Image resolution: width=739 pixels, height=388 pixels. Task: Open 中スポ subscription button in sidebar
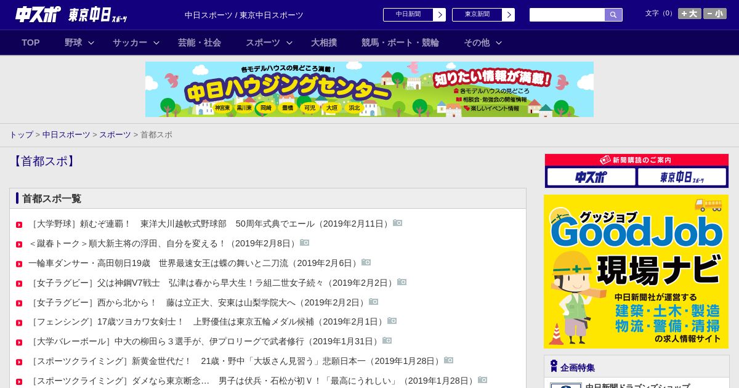pos(591,177)
